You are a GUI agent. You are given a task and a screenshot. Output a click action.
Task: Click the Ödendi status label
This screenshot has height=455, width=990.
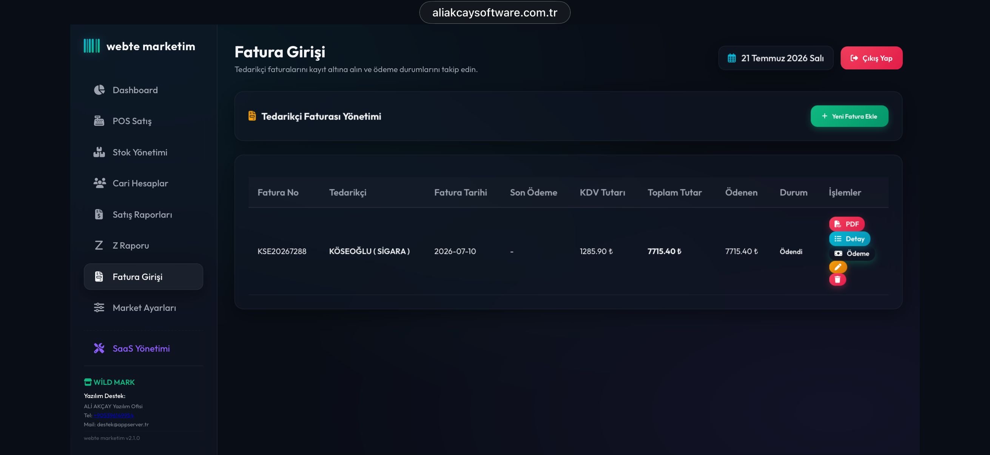click(x=791, y=252)
